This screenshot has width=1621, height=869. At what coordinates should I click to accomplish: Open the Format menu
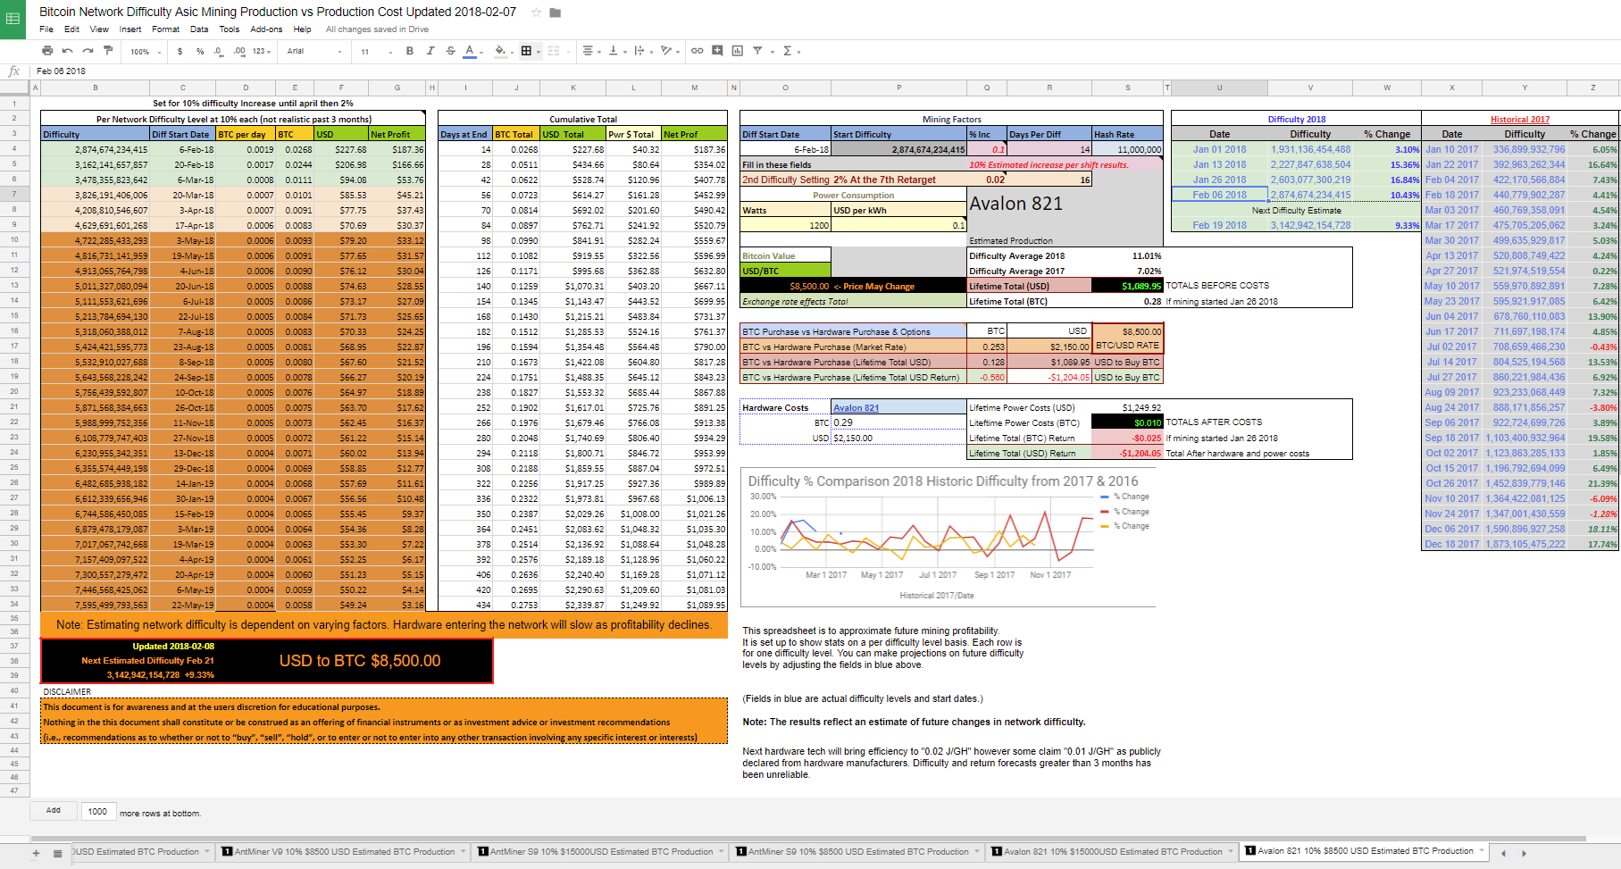click(x=165, y=29)
